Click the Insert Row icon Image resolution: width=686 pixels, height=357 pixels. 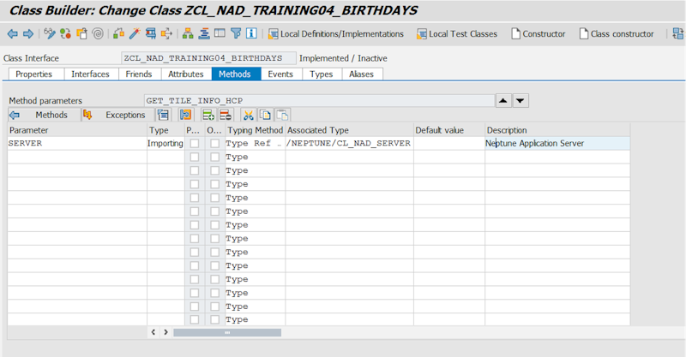click(x=208, y=115)
